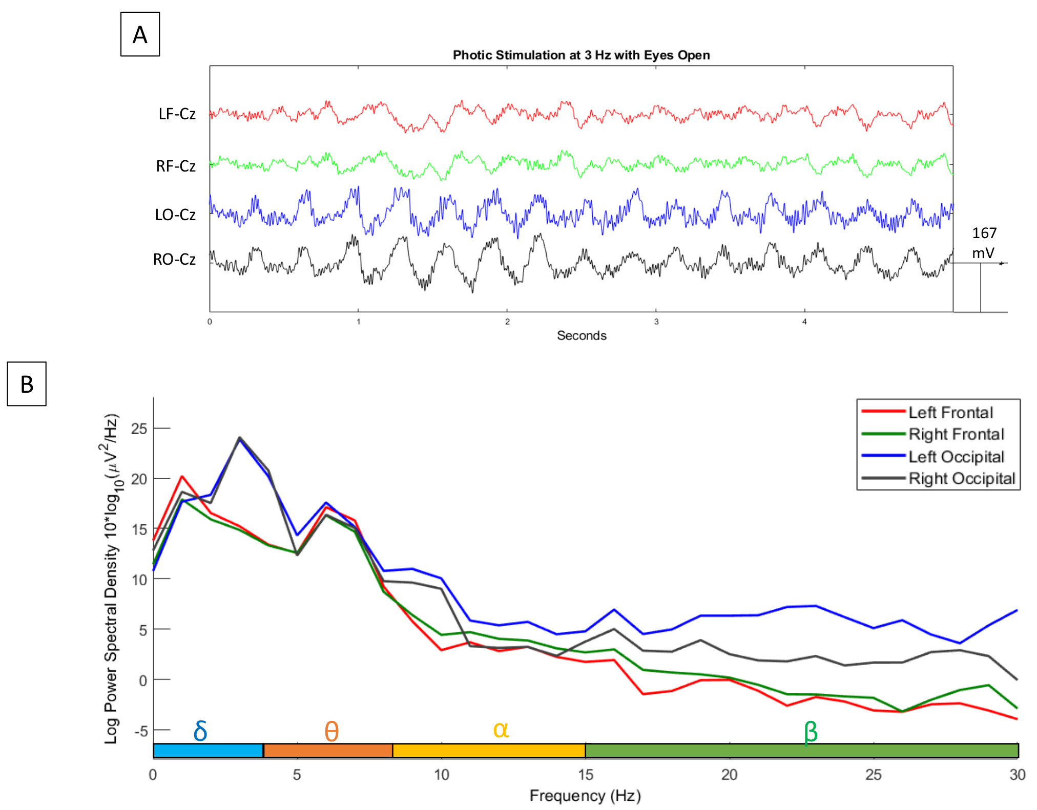Select the Left Frontal legend entry
This screenshot has height=810, width=1037.
point(950,412)
